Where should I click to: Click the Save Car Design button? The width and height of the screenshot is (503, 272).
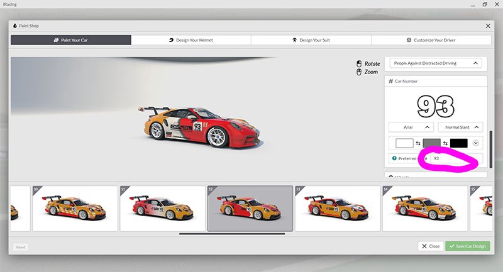(x=467, y=246)
